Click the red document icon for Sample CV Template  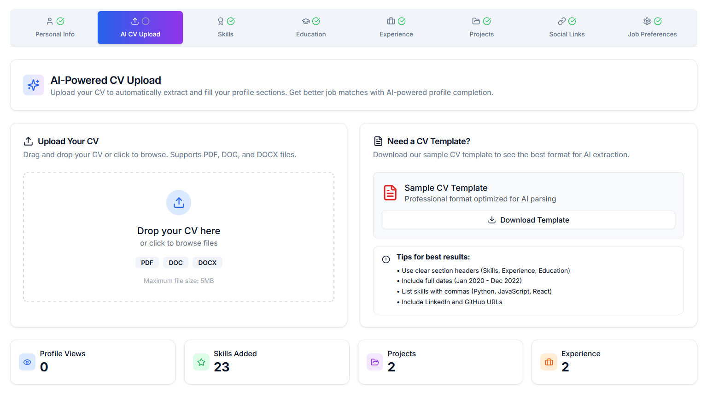(390, 193)
